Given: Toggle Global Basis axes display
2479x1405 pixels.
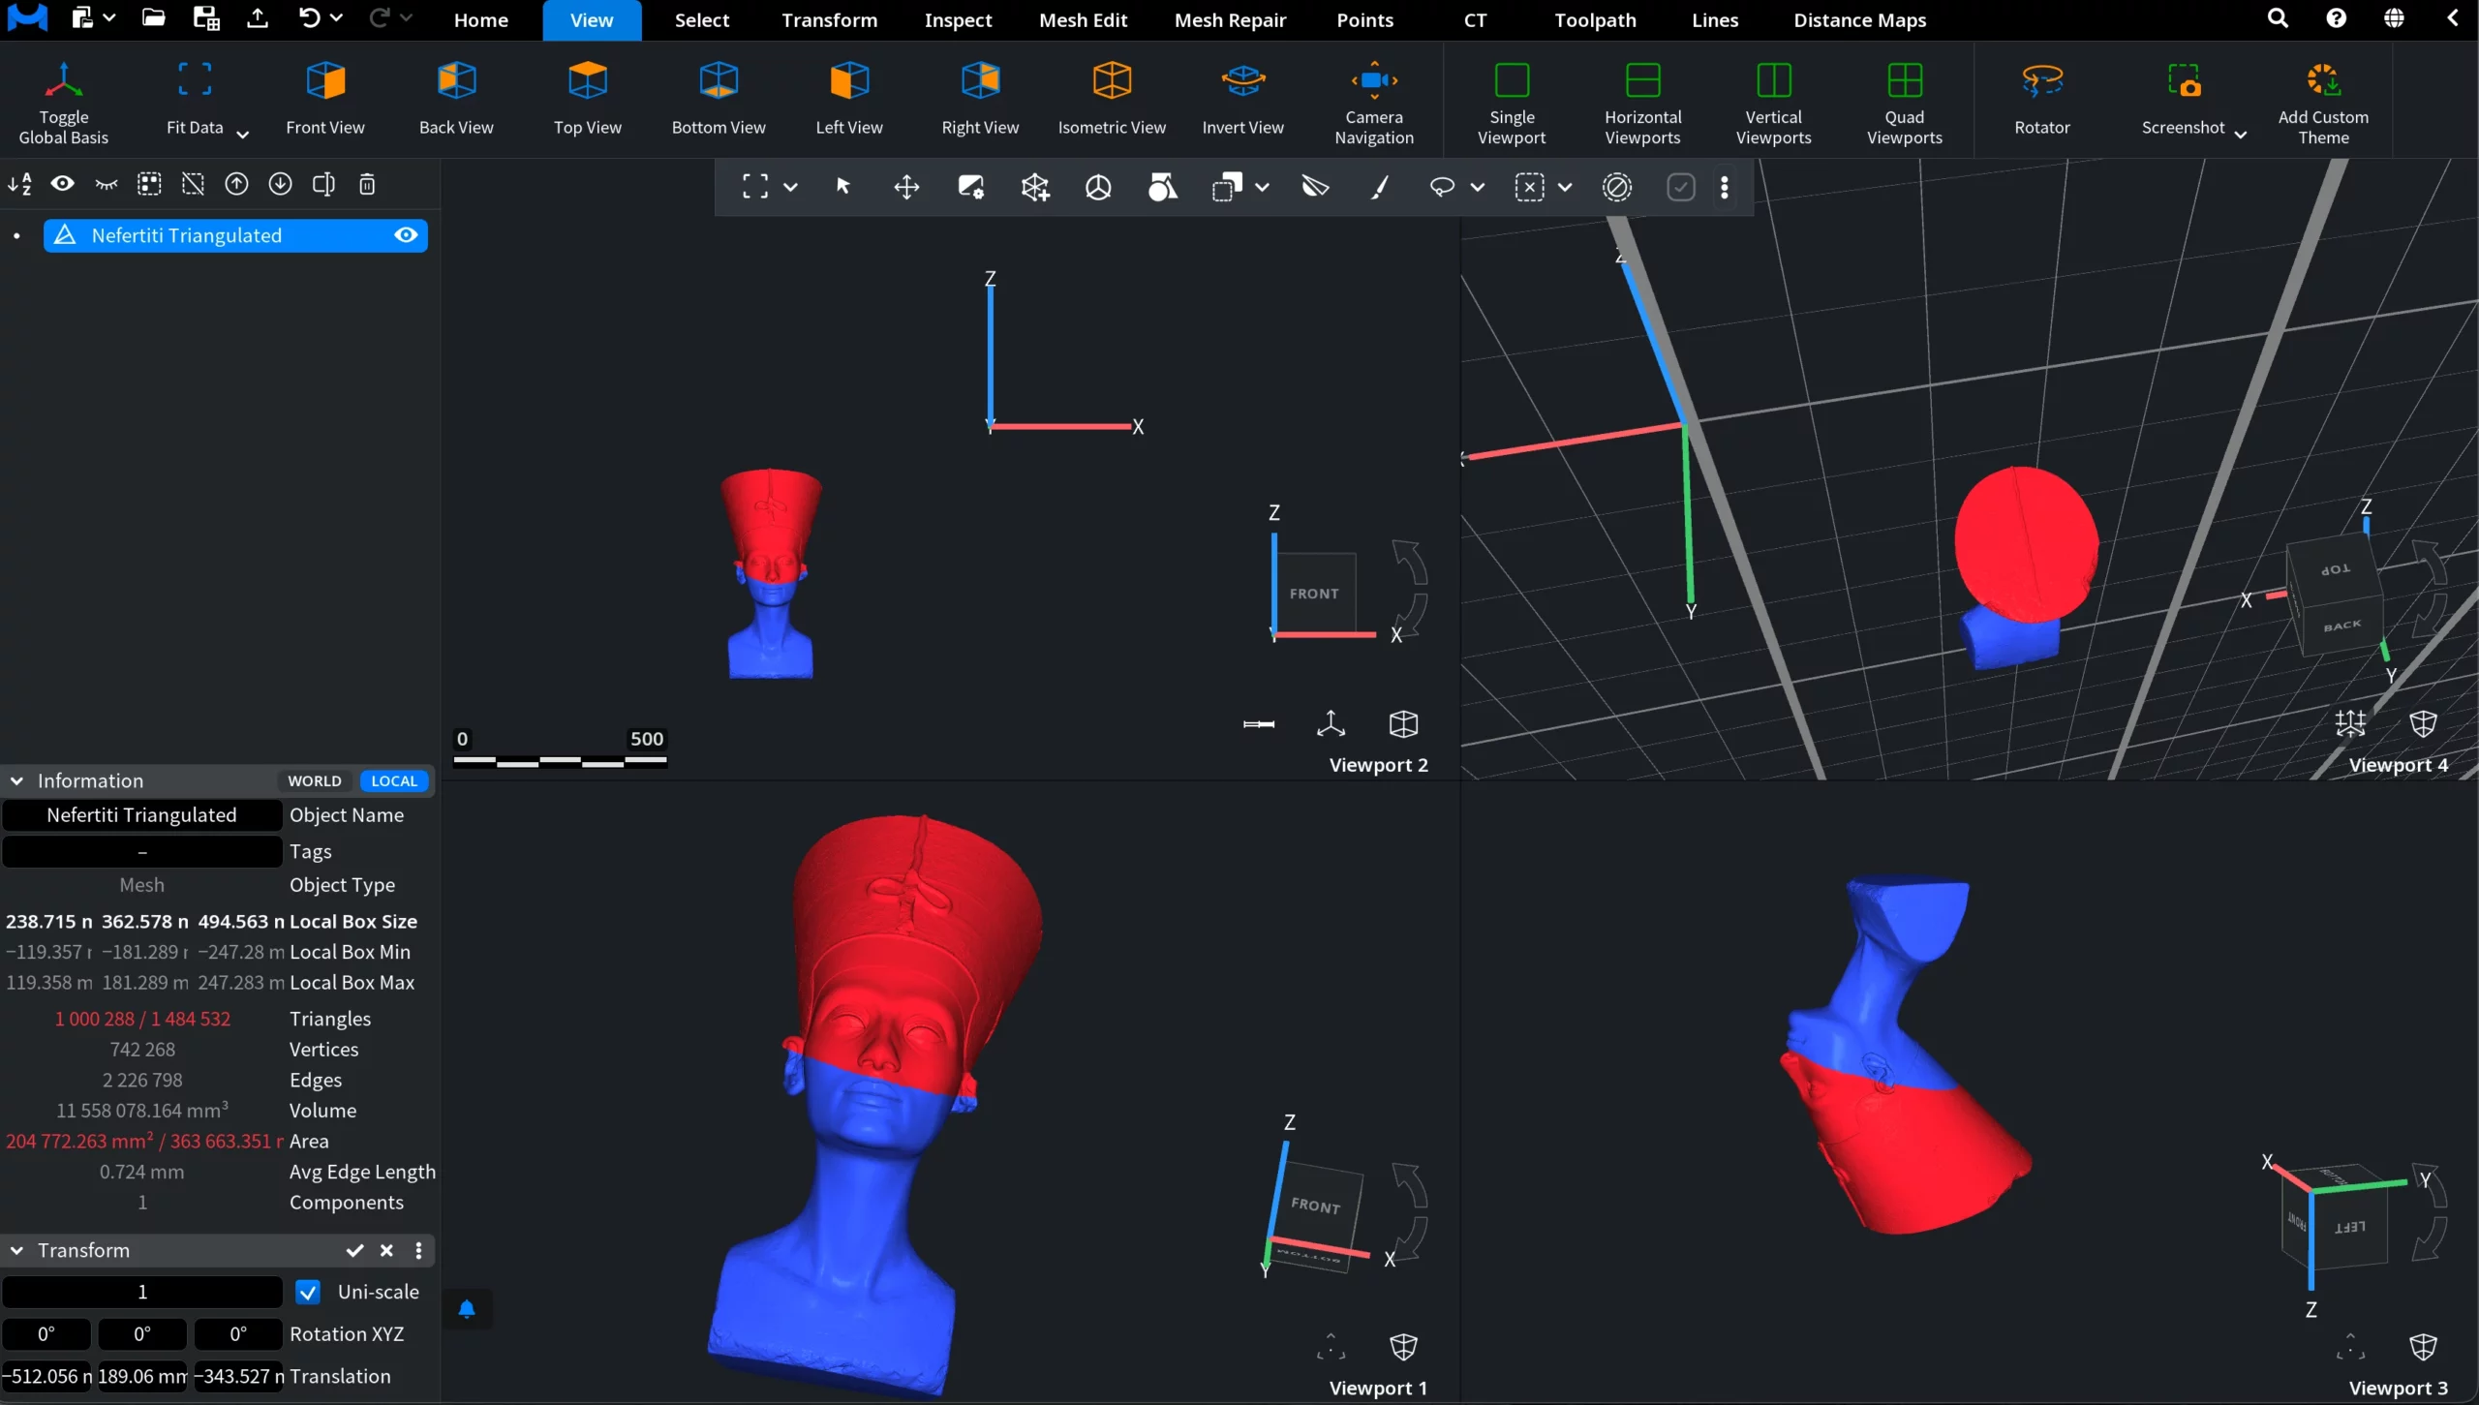Looking at the screenshot, I should pos(63,101).
